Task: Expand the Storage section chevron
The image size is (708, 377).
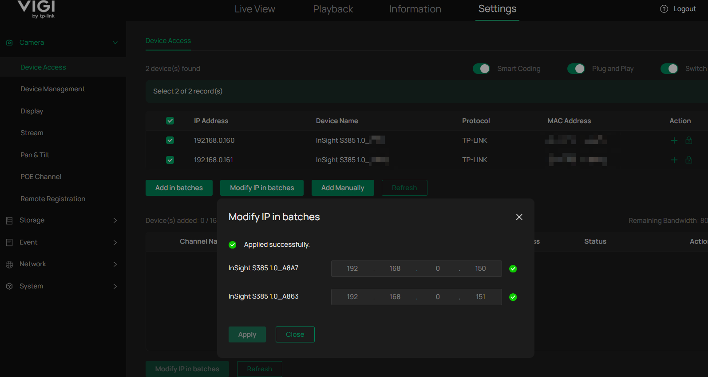Action: pyautogui.click(x=115, y=220)
